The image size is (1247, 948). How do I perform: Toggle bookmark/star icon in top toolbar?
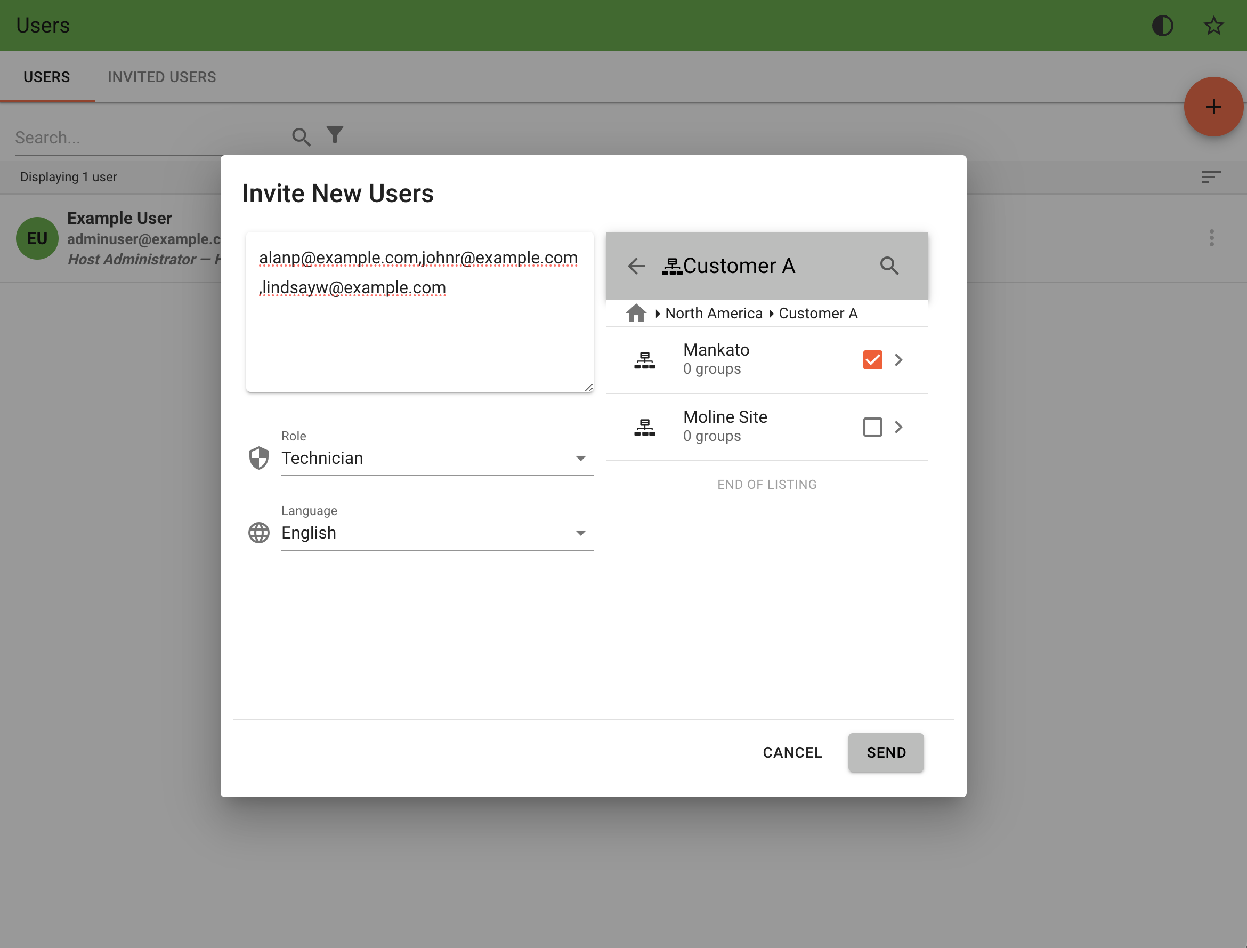(x=1215, y=25)
